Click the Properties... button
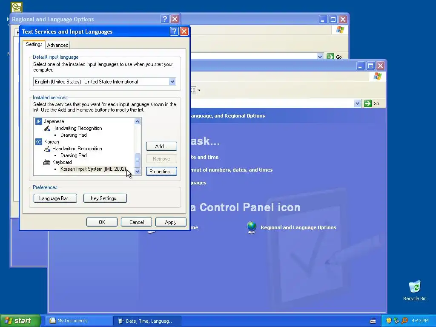 pos(161,172)
